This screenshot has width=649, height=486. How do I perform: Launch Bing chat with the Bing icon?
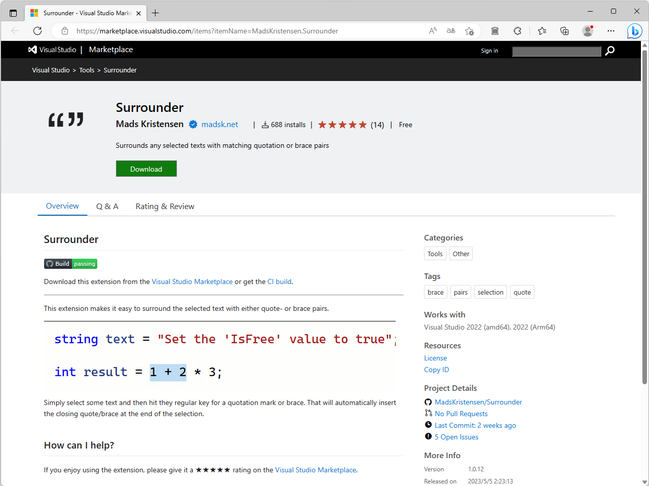634,31
